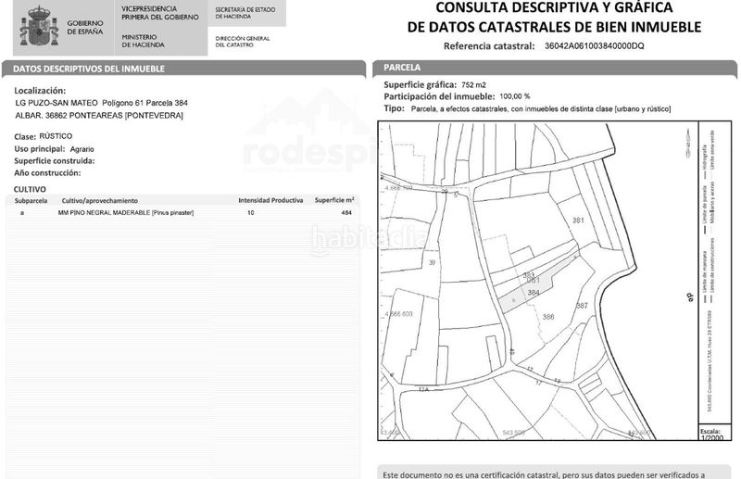
Task: Click "DIRECCIÓN GENERAL DEL CATASTRO" text
Action: pyautogui.click(x=243, y=42)
